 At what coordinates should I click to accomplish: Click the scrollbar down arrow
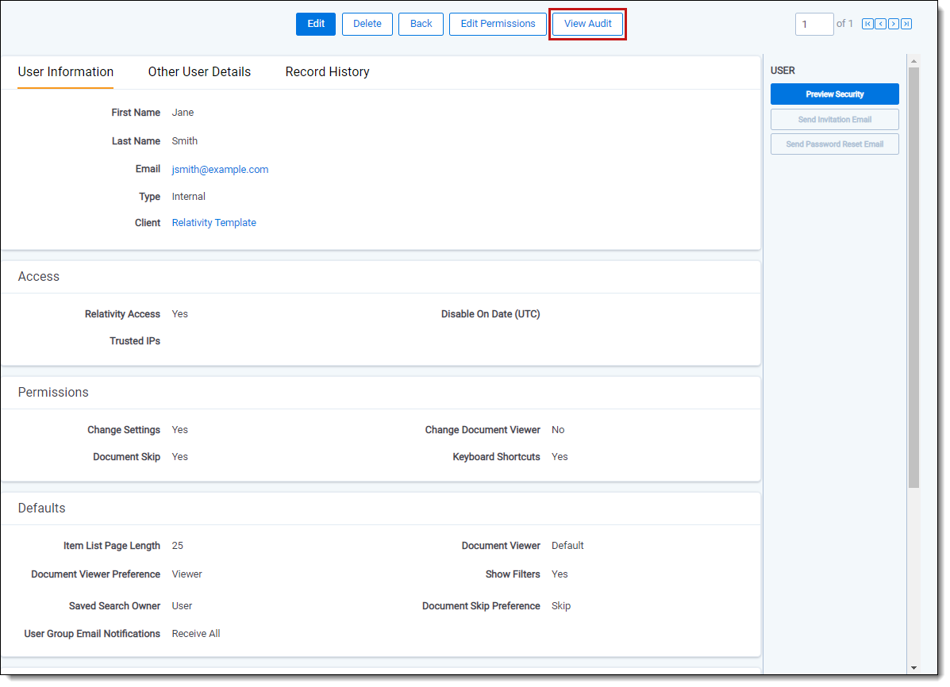[913, 668]
